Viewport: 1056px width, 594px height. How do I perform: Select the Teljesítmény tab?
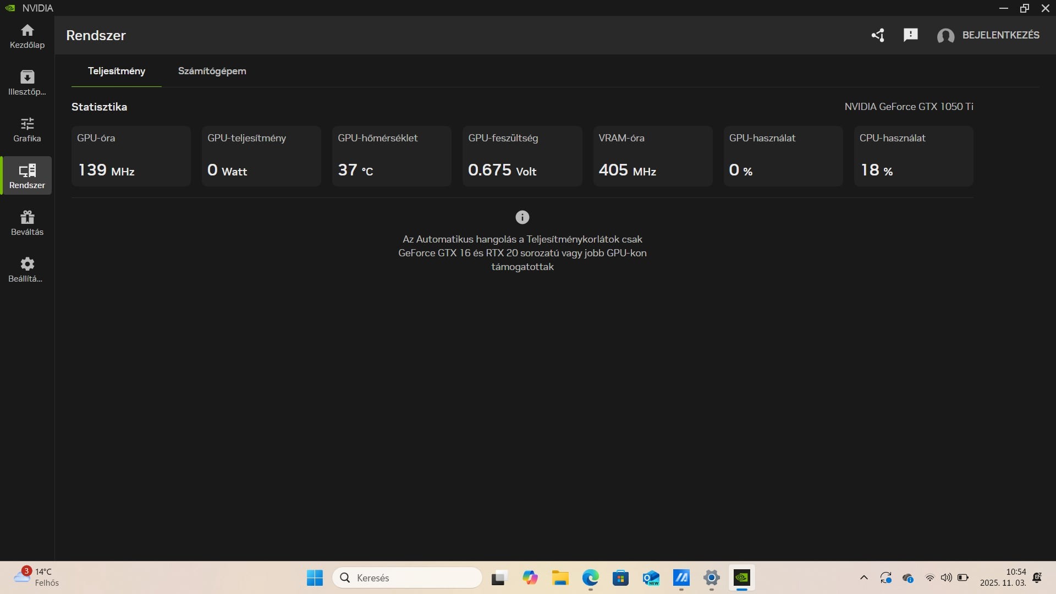[x=117, y=71]
